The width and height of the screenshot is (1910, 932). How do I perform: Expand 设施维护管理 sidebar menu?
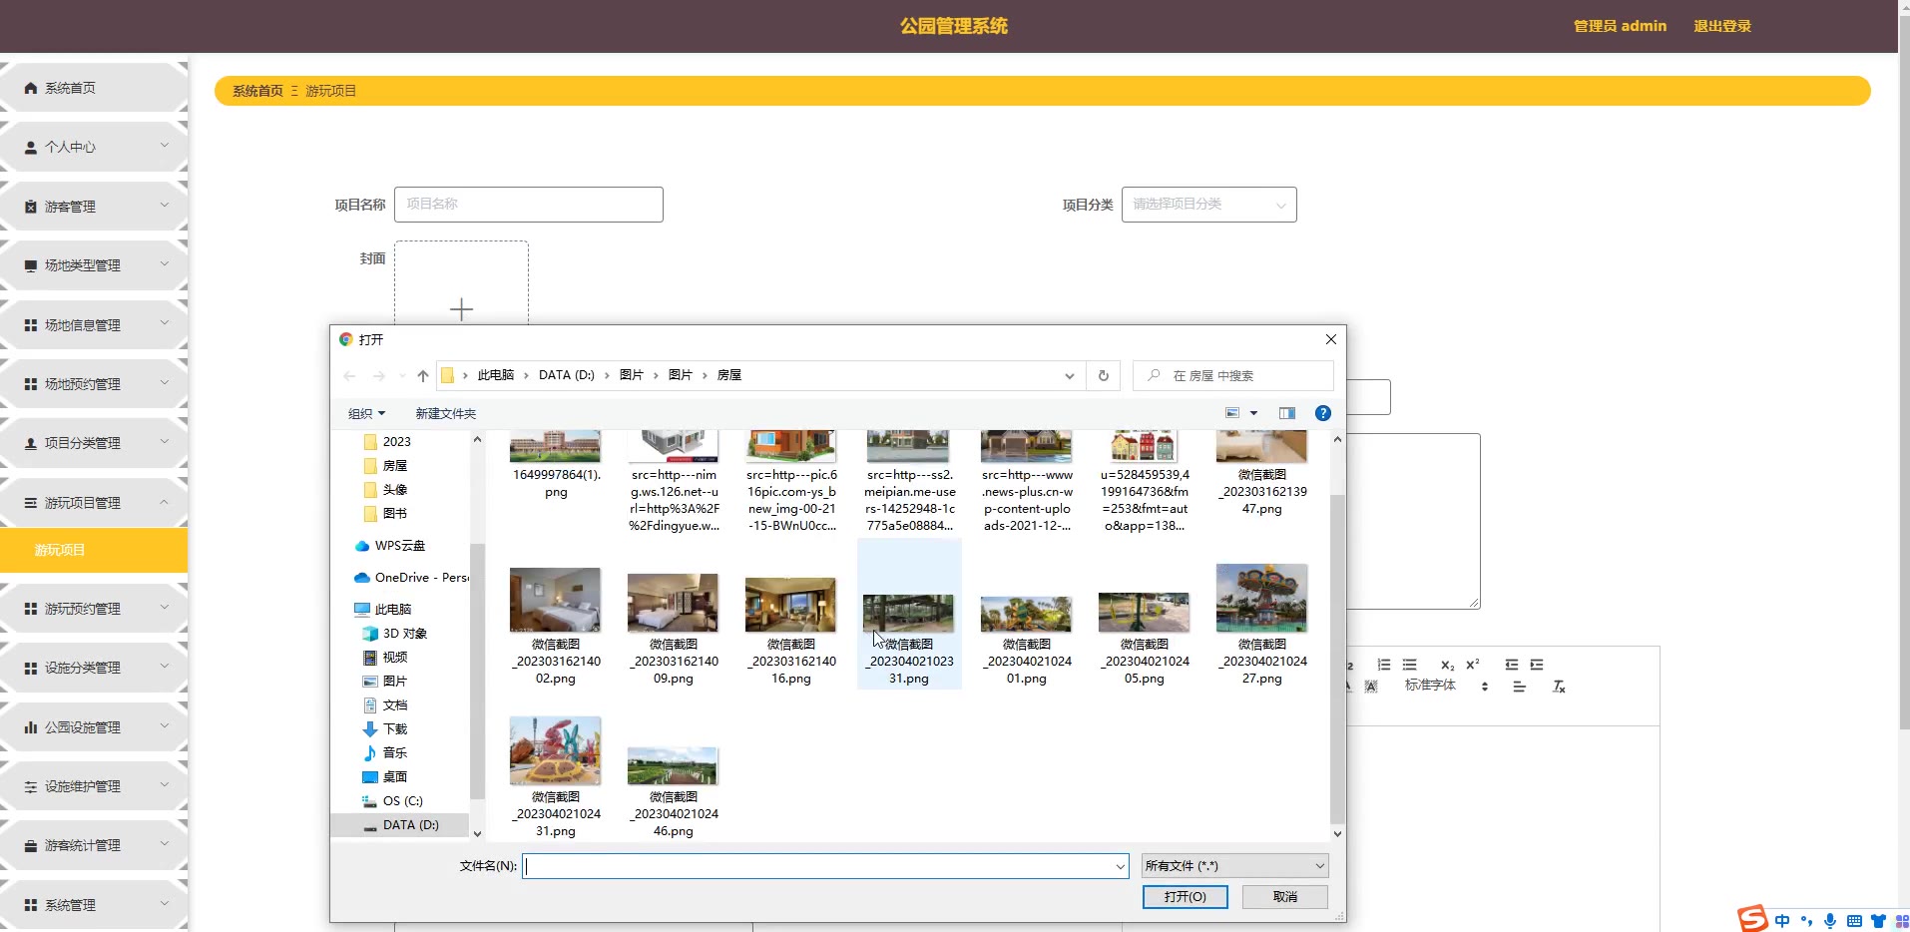pos(94,786)
